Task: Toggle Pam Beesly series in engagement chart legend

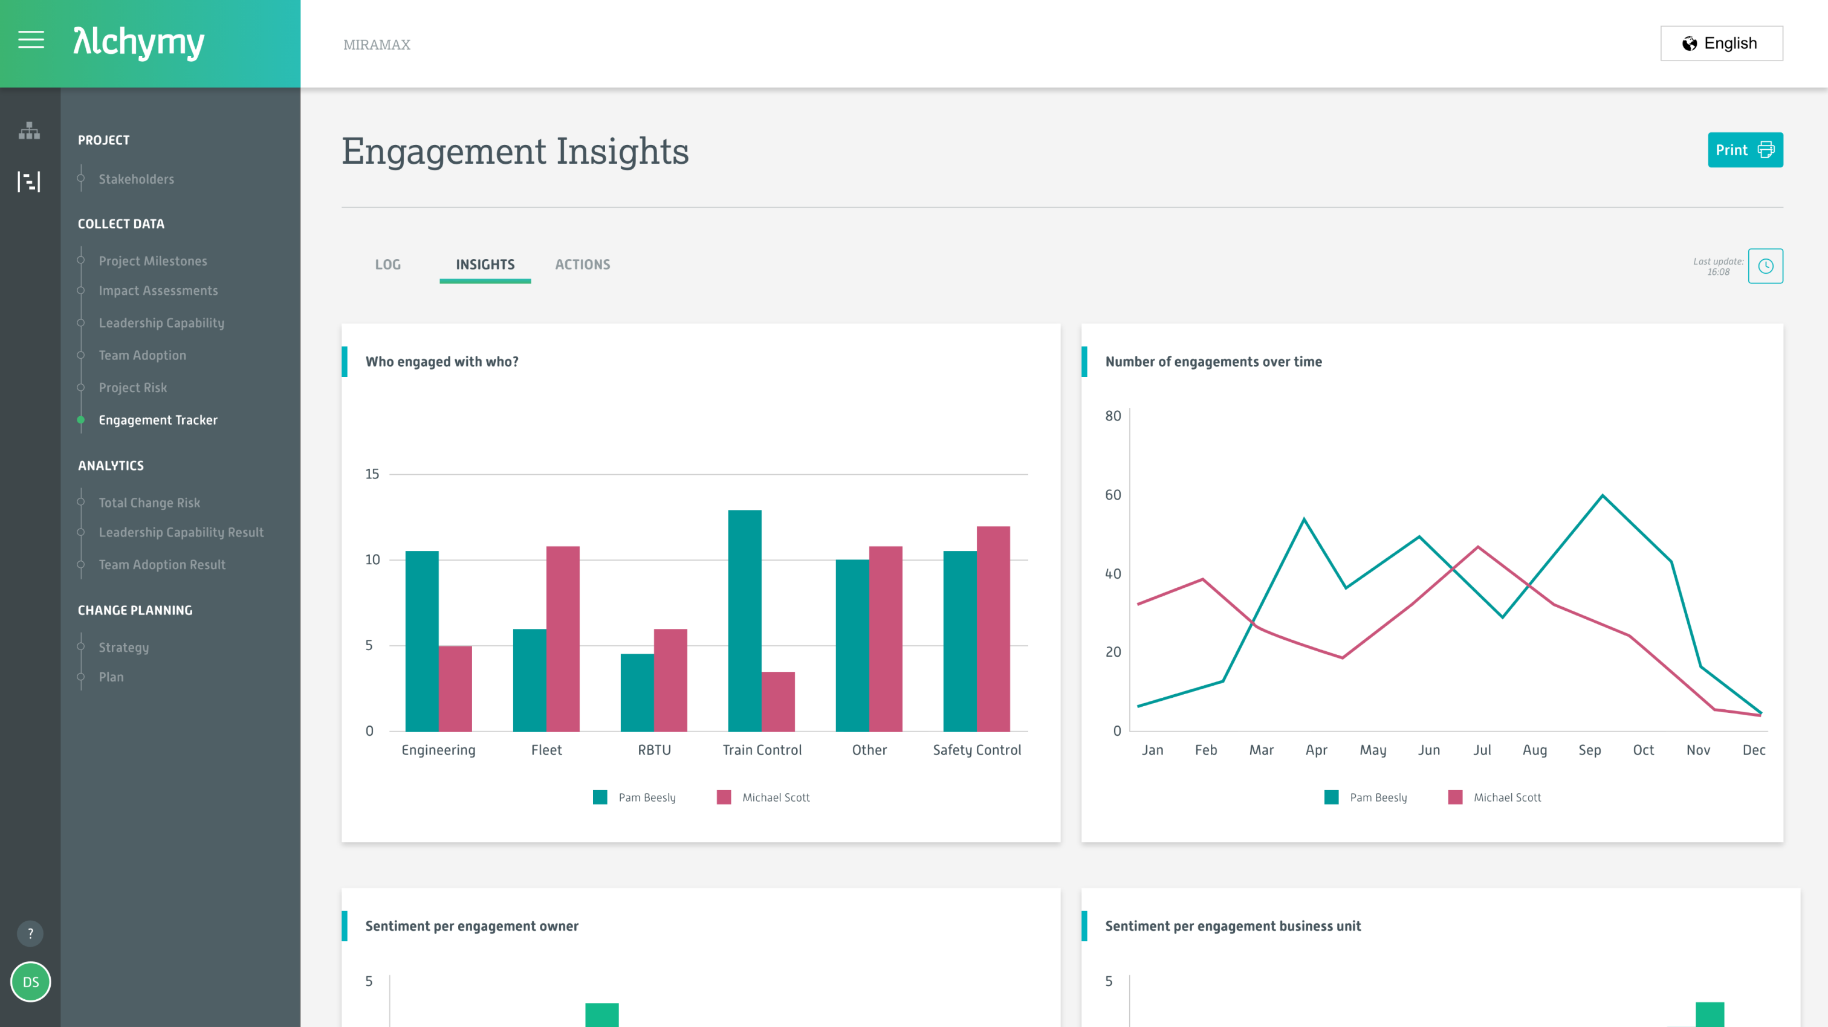Action: tap(635, 796)
